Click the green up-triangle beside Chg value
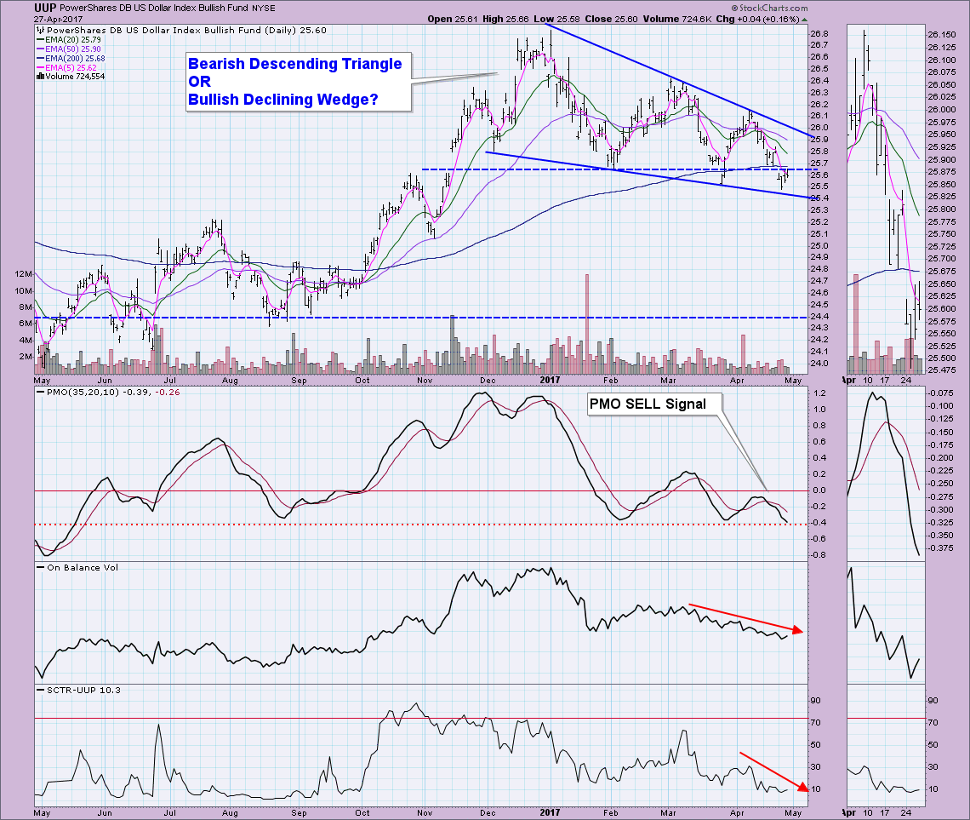Image resolution: width=970 pixels, height=820 pixels. pyautogui.click(x=805, y=19)
